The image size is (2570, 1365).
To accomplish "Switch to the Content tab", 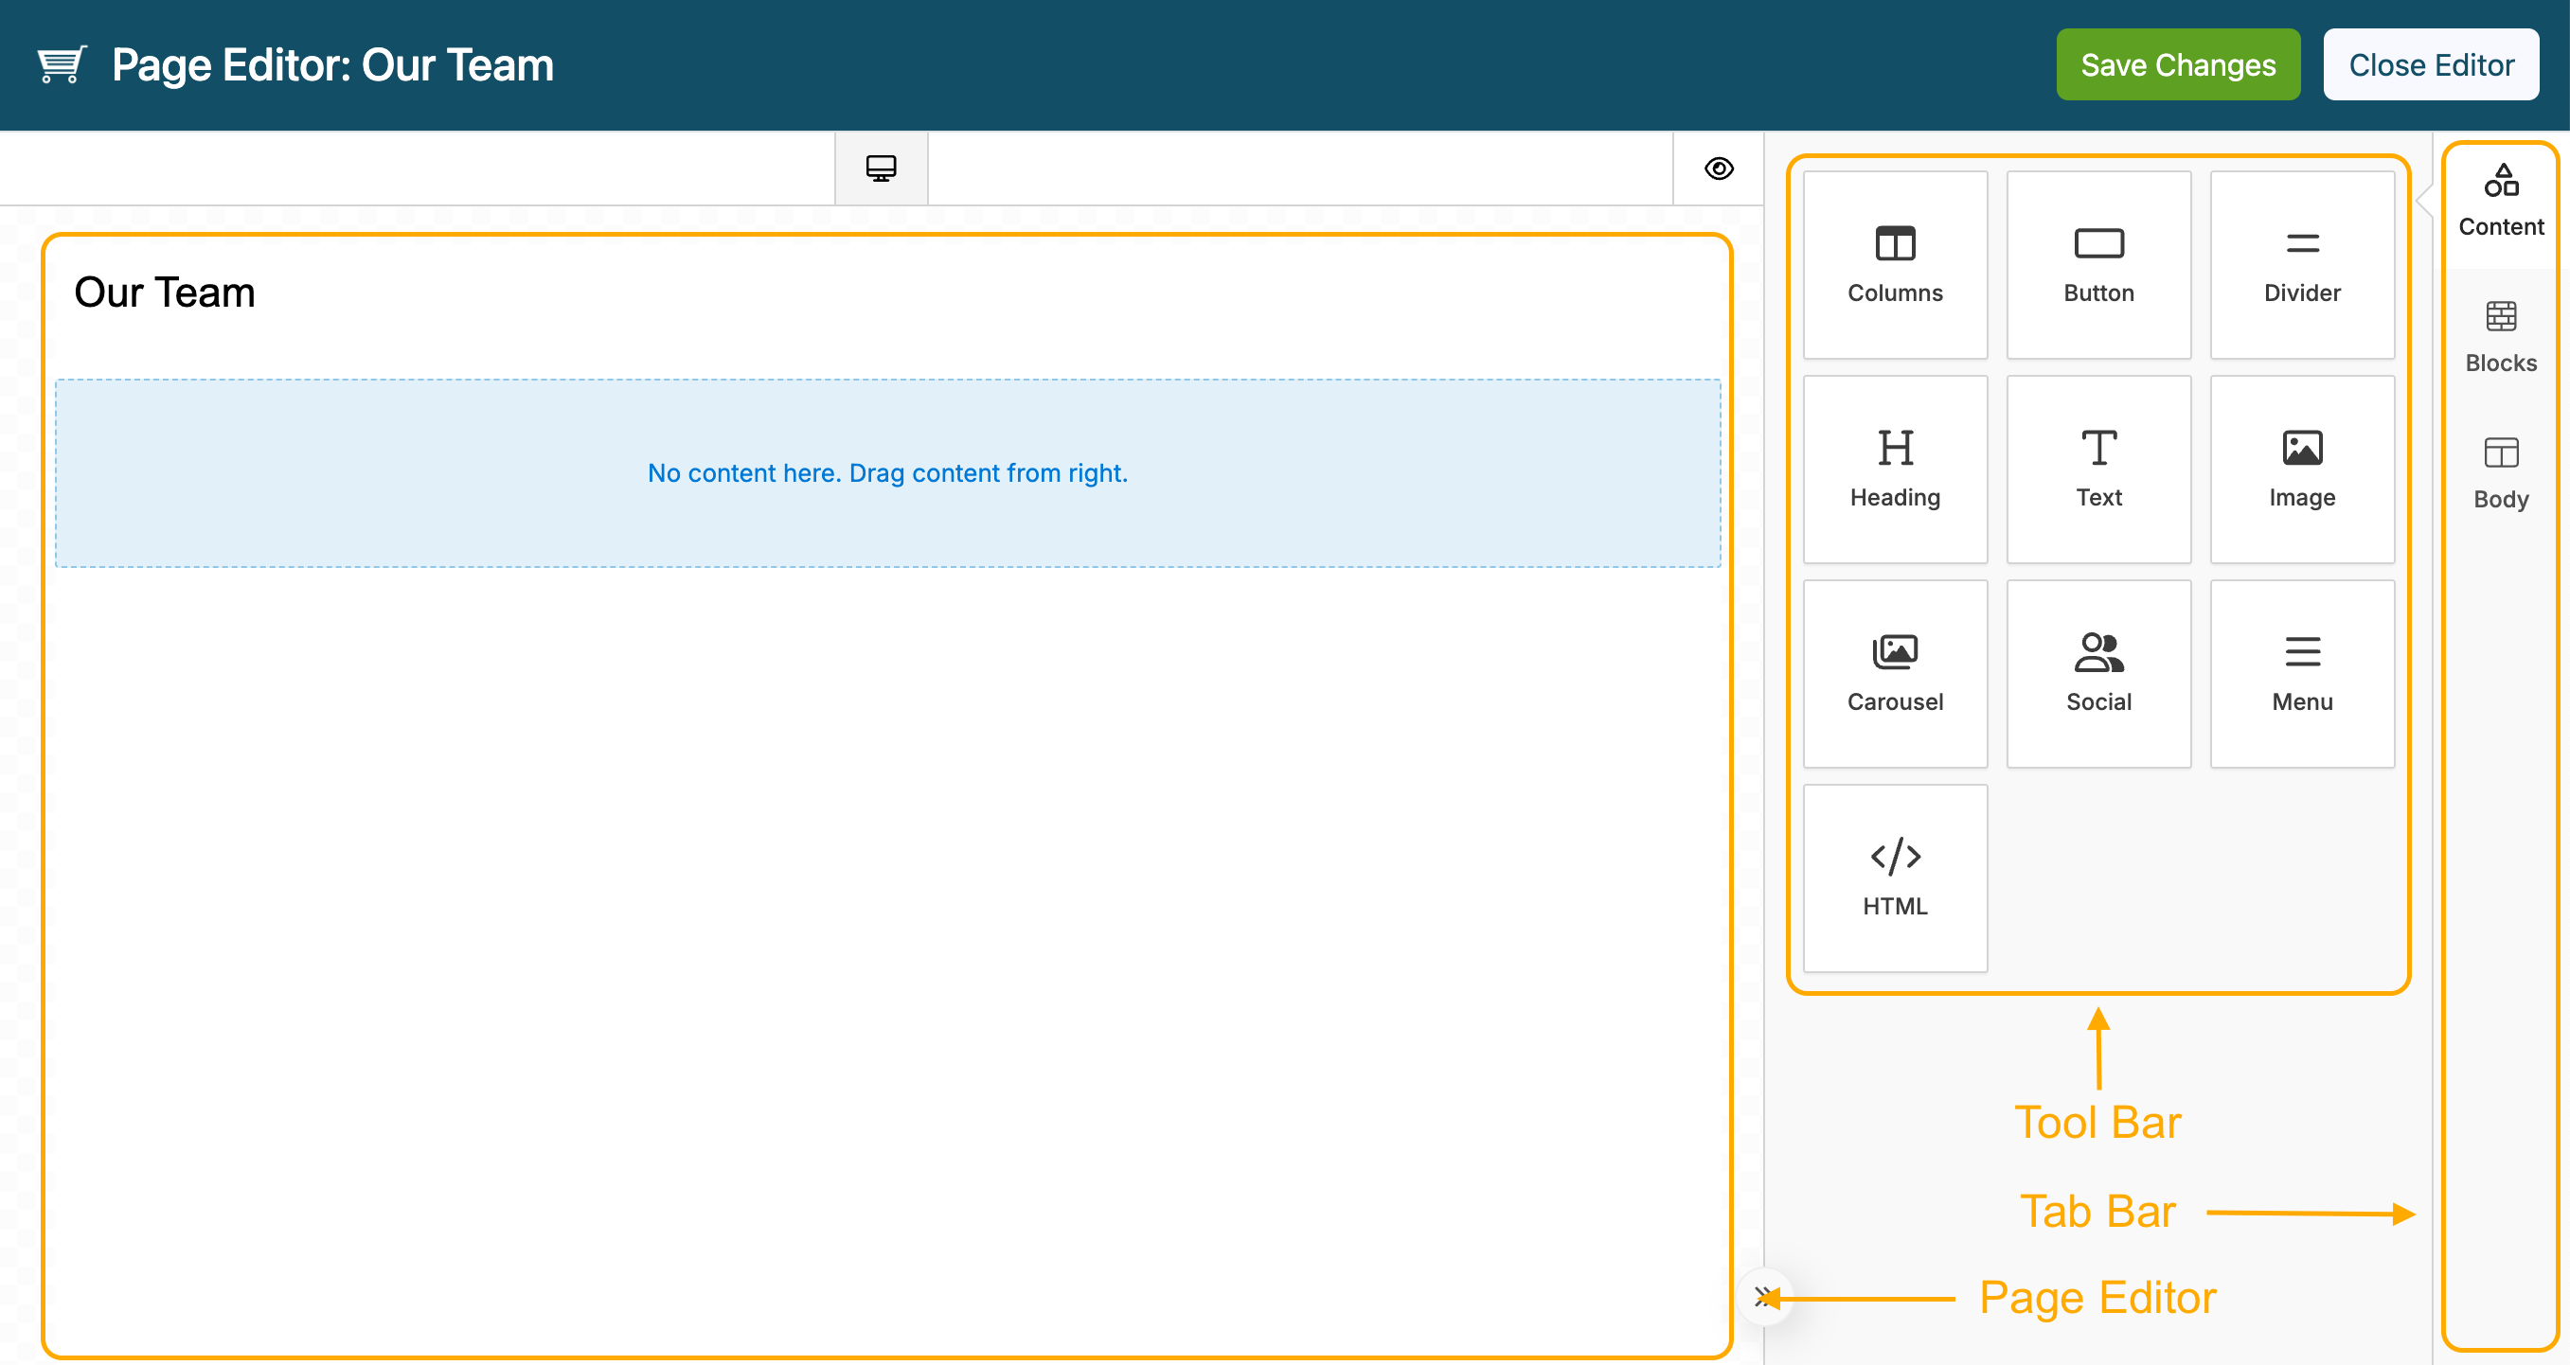I will (2500, 199).
